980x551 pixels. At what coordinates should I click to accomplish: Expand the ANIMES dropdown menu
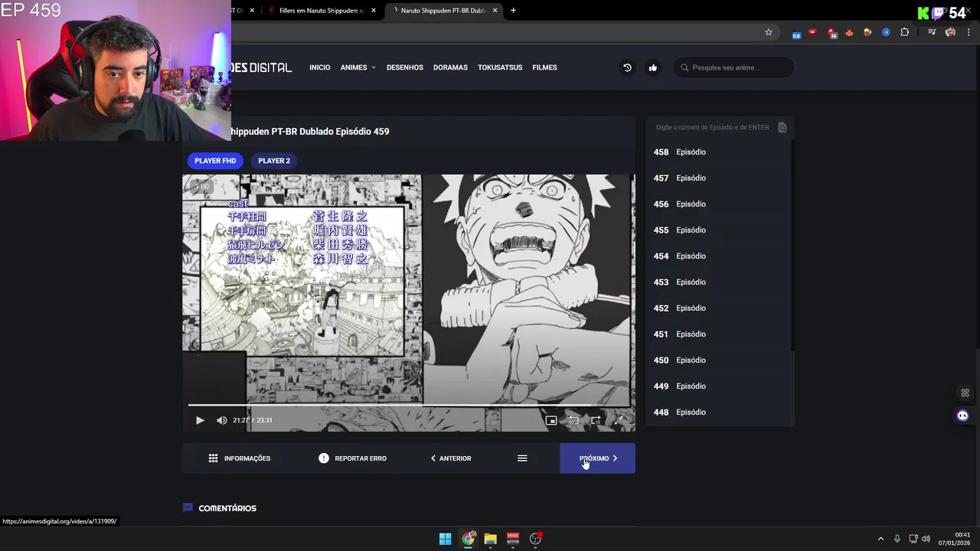[x=358, y=67]
